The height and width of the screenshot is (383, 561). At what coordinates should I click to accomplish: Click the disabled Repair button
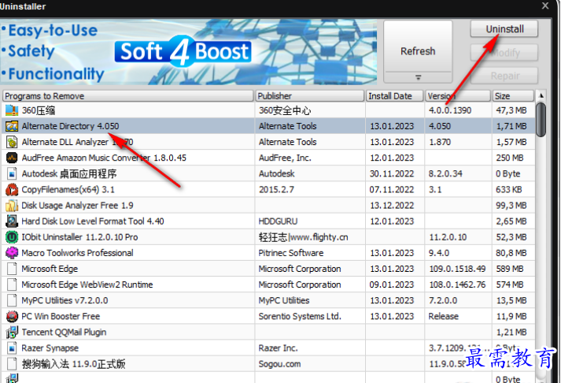(x=504, y=76)
